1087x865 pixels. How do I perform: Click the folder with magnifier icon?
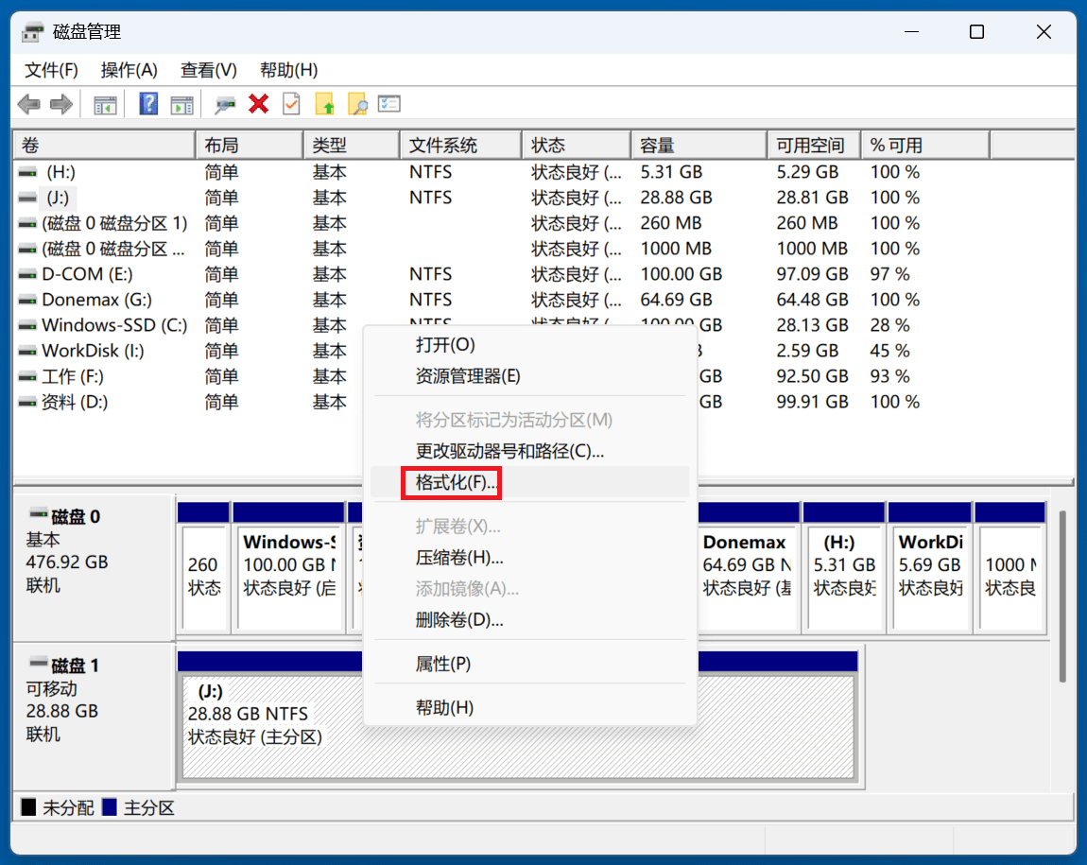click(357, 104)
